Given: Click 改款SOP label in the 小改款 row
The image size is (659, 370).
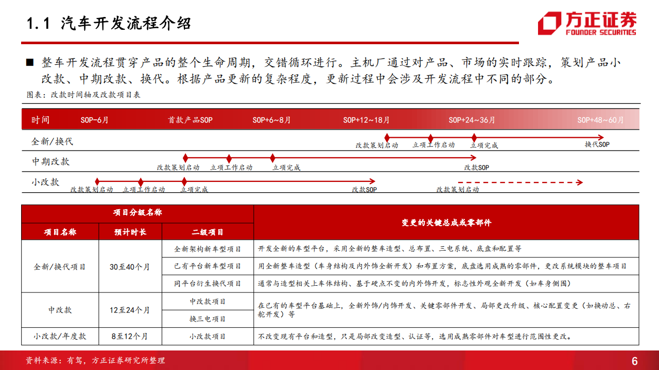Looking at the screenshot, I should tap(364, 189).
